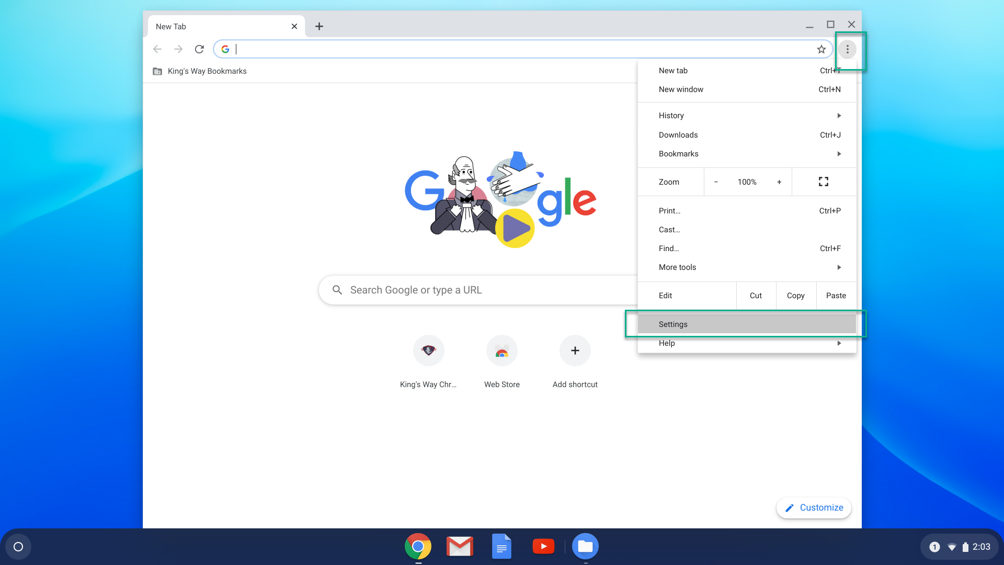The image size is (1004, 565).
Task: Click the bookmark star icon
Action: click(821, 49)
